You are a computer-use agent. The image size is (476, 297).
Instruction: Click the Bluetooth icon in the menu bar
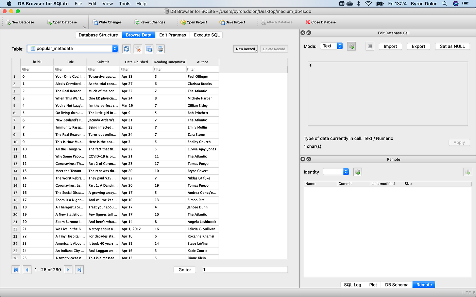pos(358,4)
